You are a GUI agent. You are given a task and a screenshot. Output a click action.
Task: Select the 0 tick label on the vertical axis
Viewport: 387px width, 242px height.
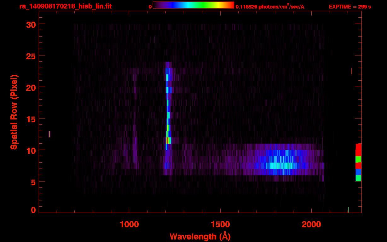[33, 210]
